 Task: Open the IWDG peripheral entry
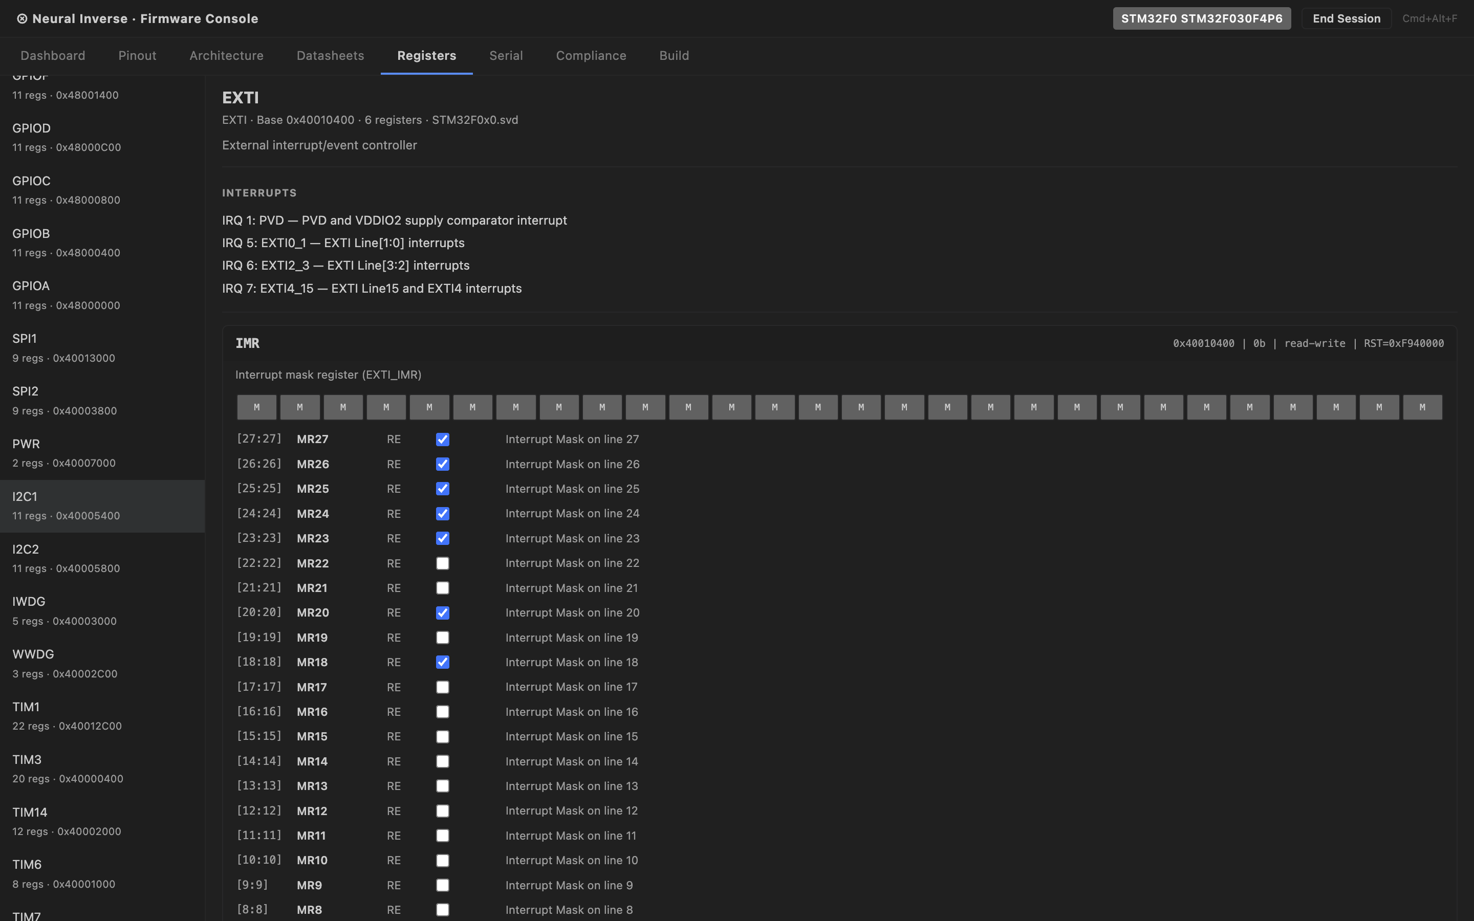point(102,611)
